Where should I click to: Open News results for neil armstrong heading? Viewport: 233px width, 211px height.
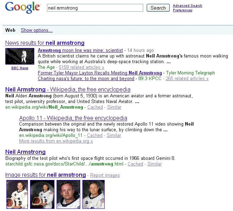click(45, 43)
